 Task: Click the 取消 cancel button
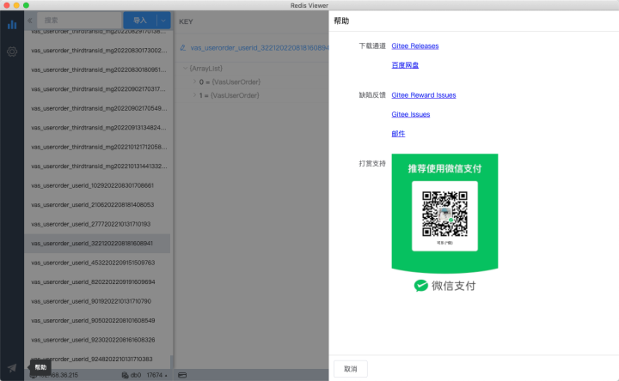tap(351, 369)
